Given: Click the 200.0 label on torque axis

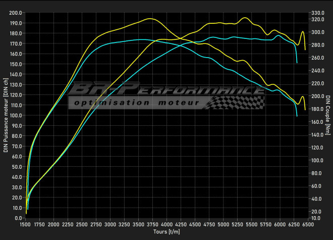Looking at the screenshot, I should point(316,96).
